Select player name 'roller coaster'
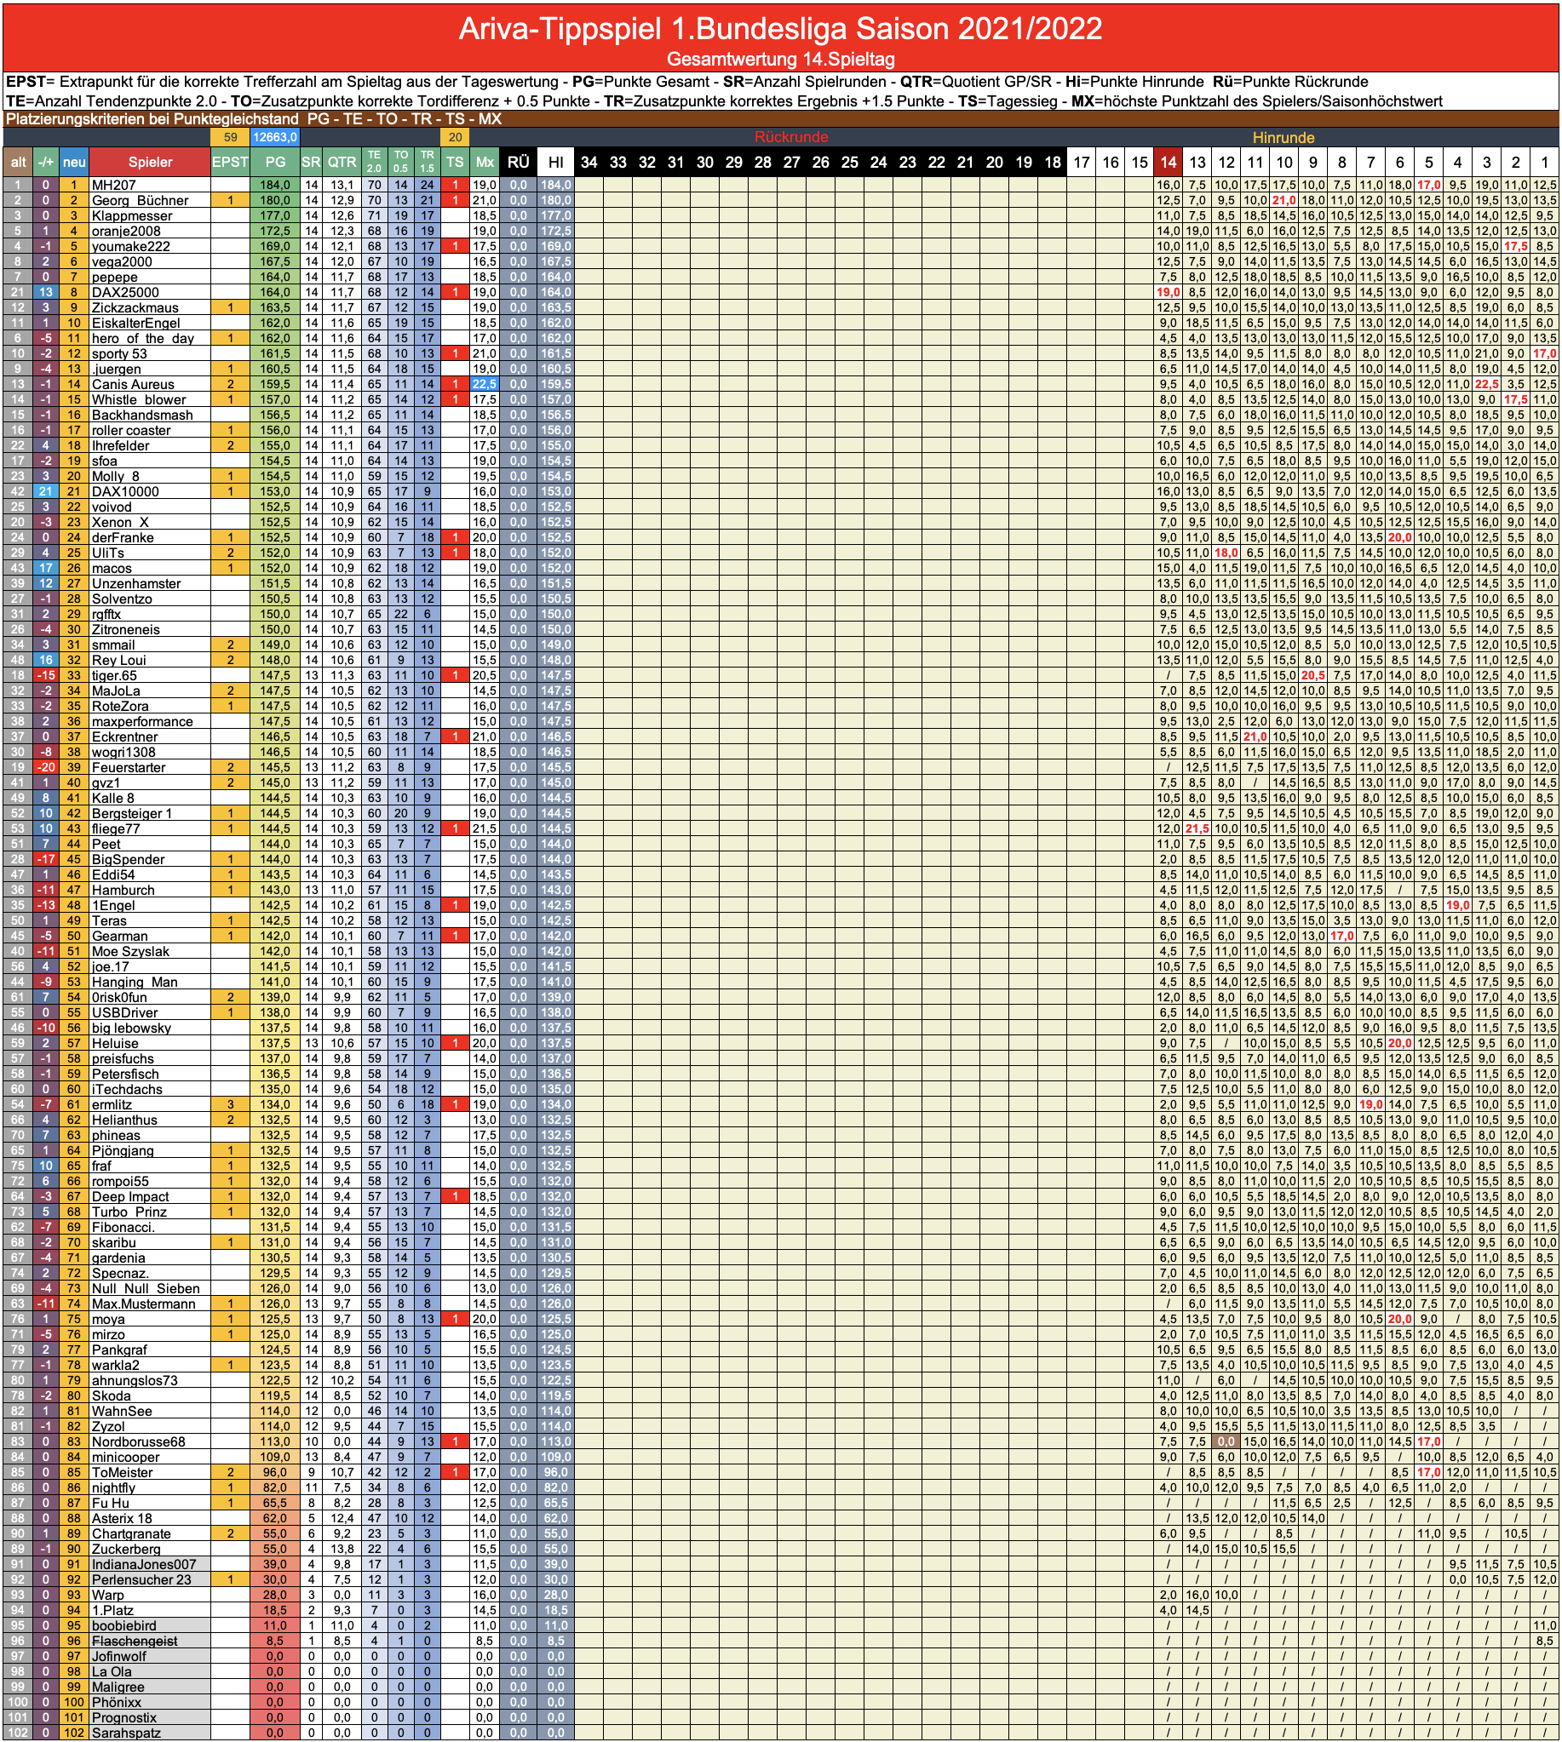1562x1742 pixels. coord(130,430)
